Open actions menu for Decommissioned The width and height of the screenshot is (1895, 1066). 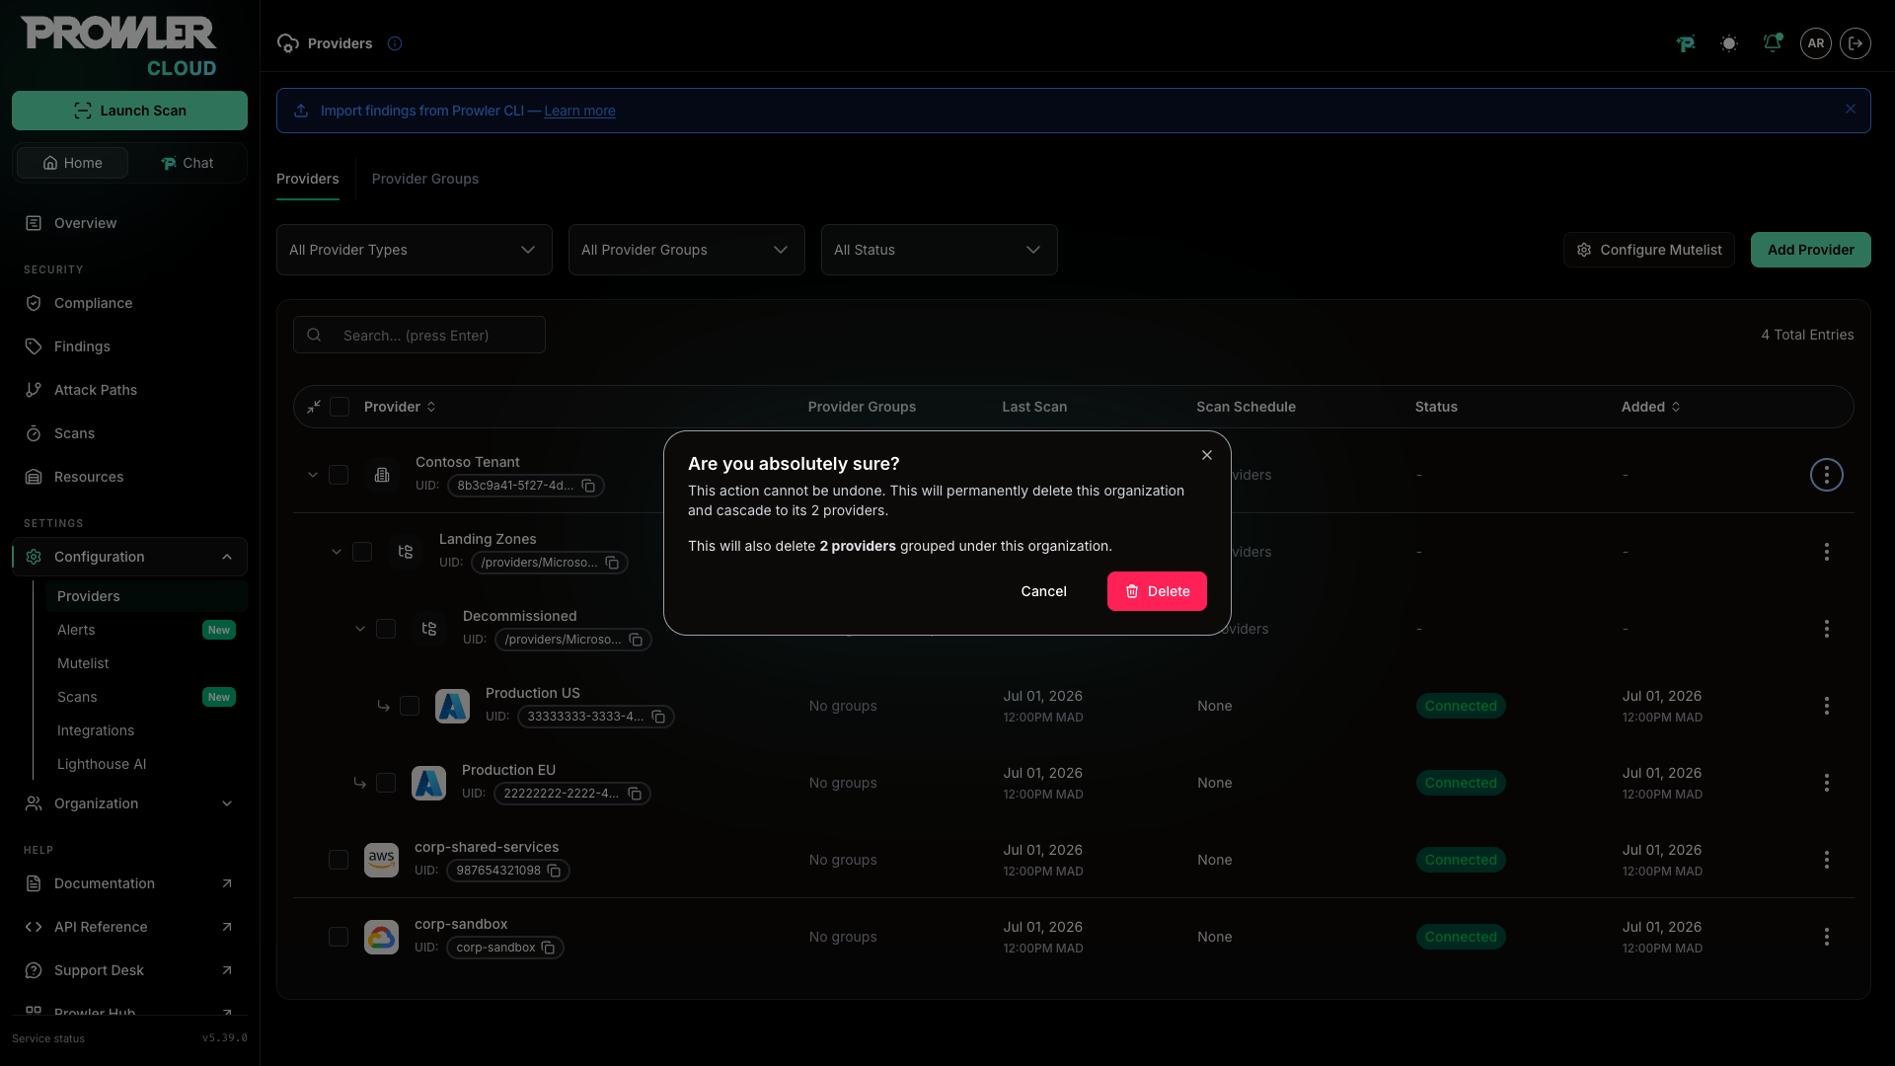1827,629
